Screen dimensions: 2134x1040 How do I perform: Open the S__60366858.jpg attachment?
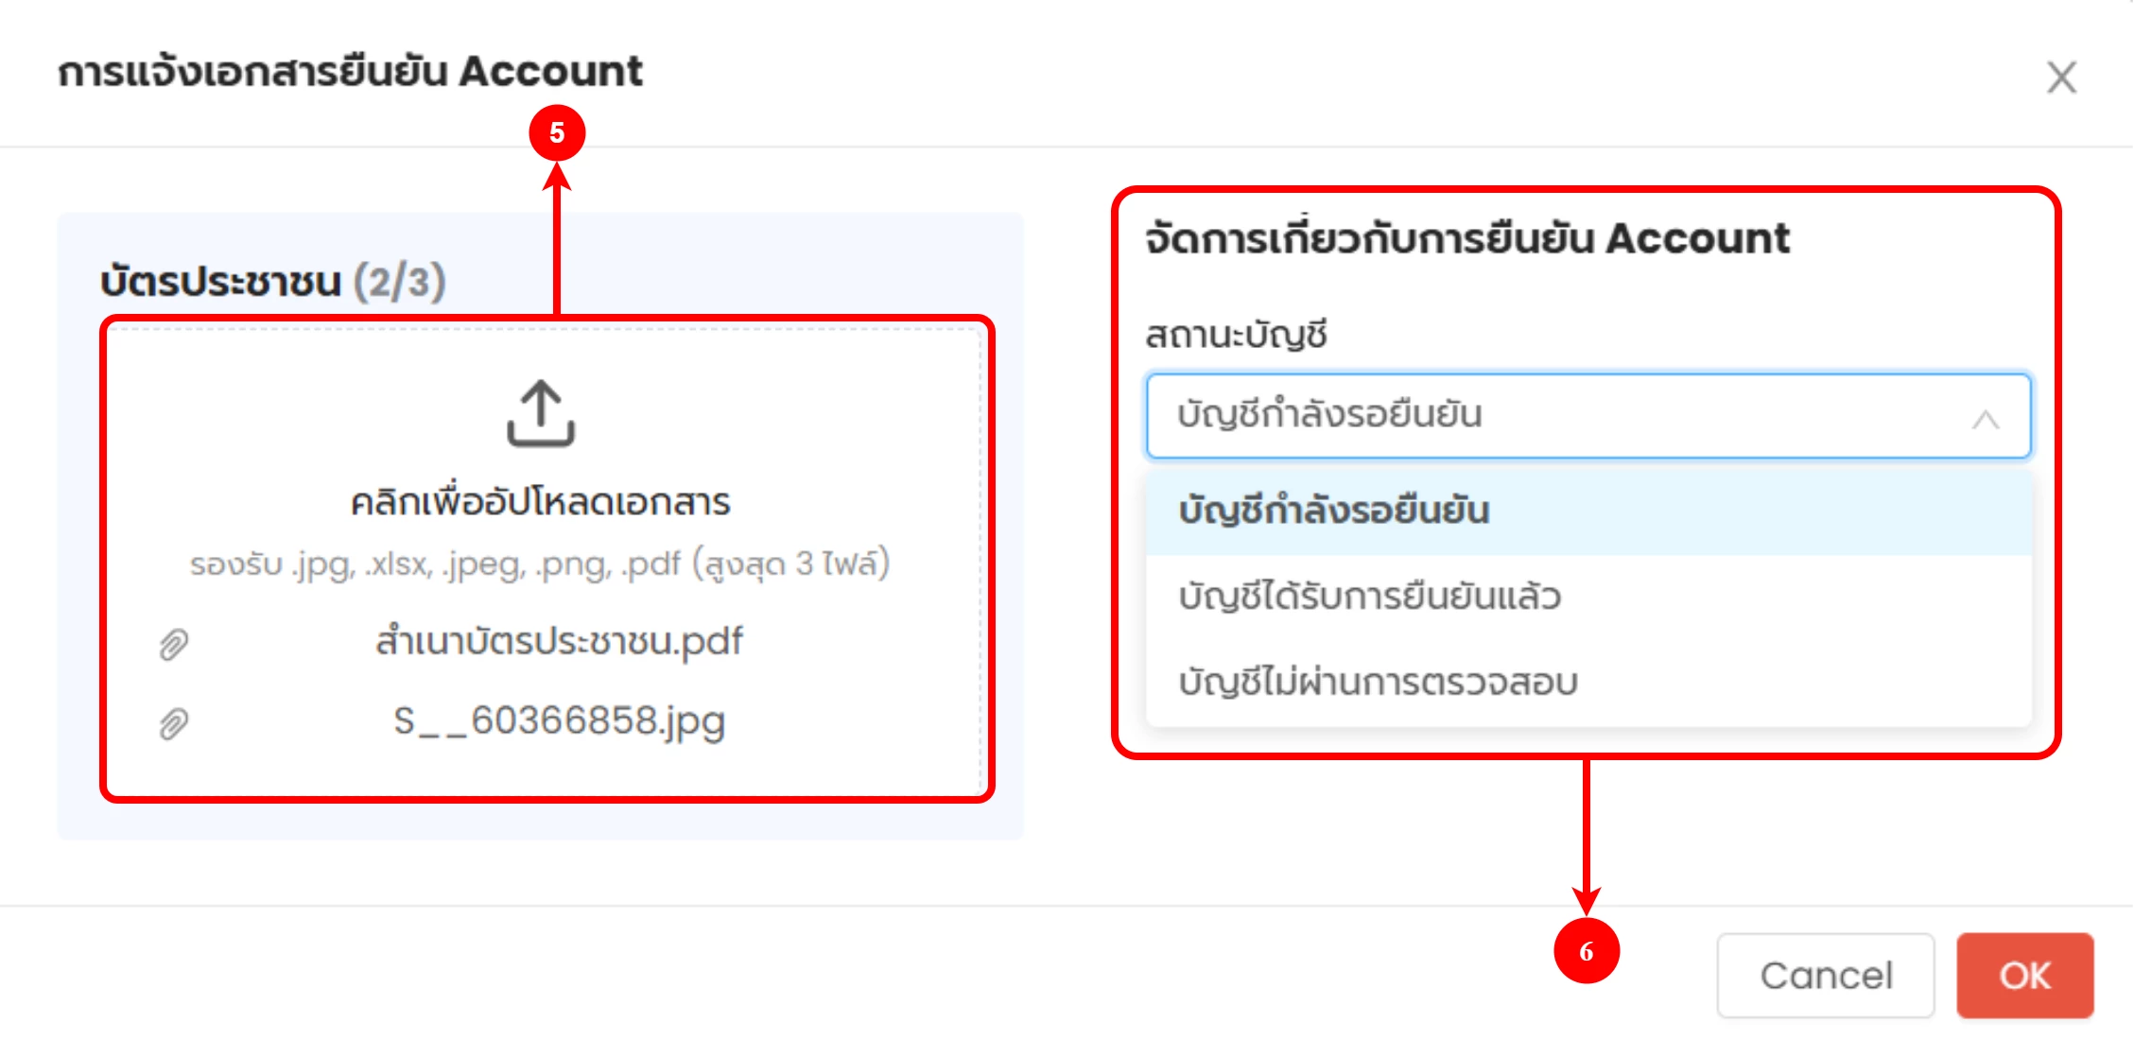(559, 721)
